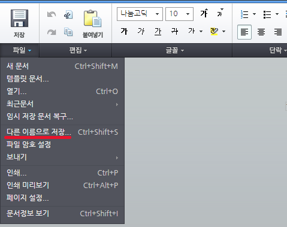Choose 새 문서 from the file menu

(x=62, y=66)
